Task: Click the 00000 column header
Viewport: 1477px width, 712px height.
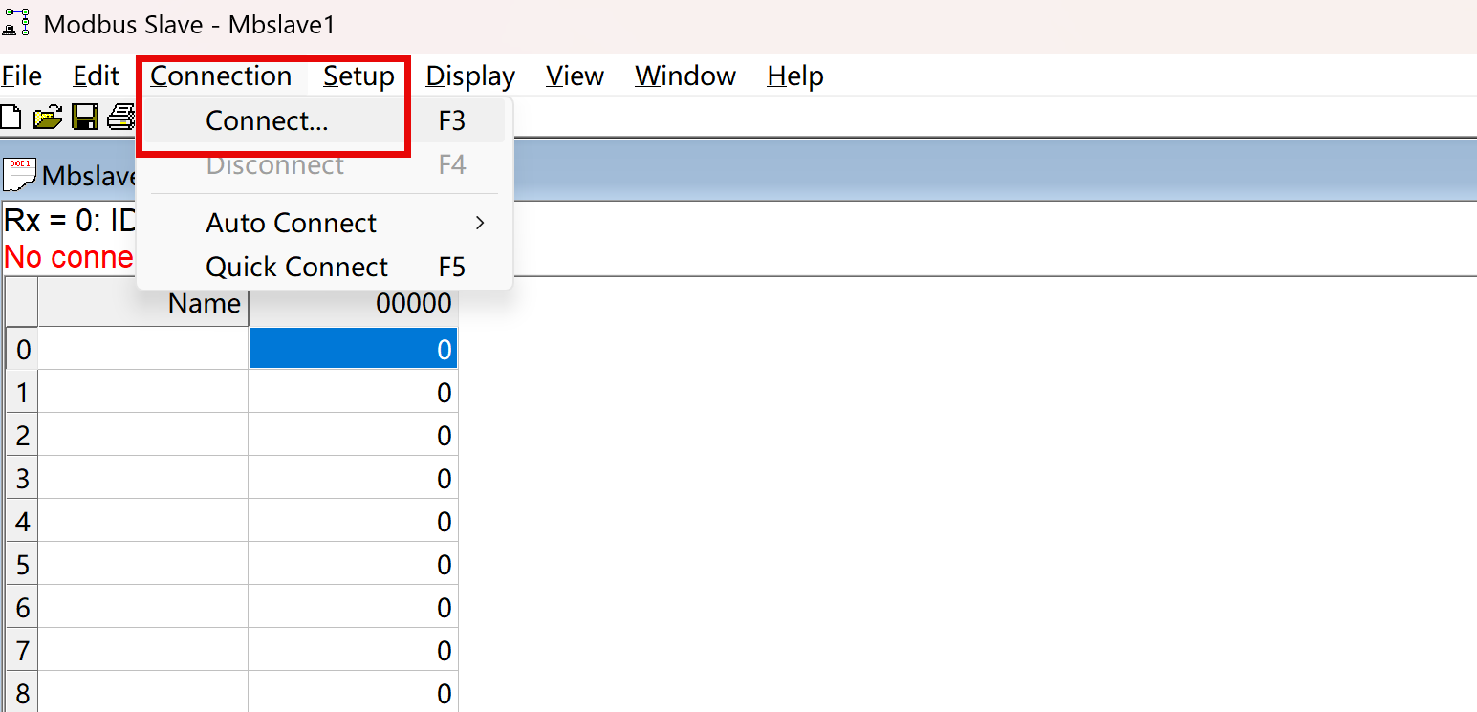Action: pos(353,304)
